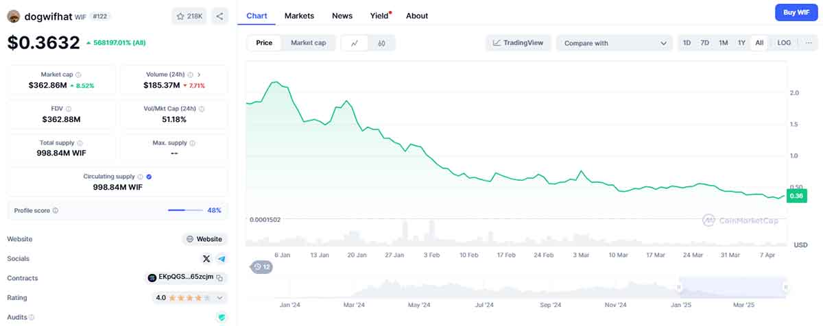This screenshot has height=326, width=823.
Task: Open the TradingView chart button
Action: click(x=518, y=42)
